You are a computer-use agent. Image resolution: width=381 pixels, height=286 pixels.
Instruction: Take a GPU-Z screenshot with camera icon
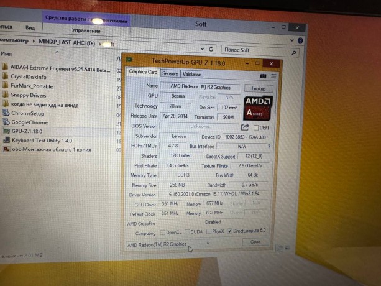click(263, 76)
